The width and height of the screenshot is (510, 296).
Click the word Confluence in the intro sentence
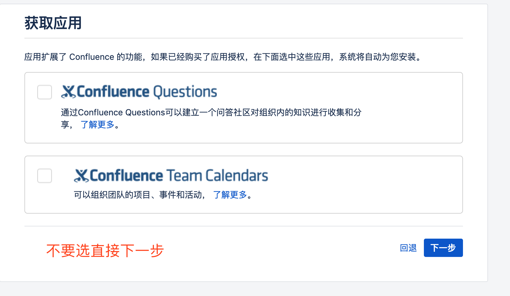[92, 57]
